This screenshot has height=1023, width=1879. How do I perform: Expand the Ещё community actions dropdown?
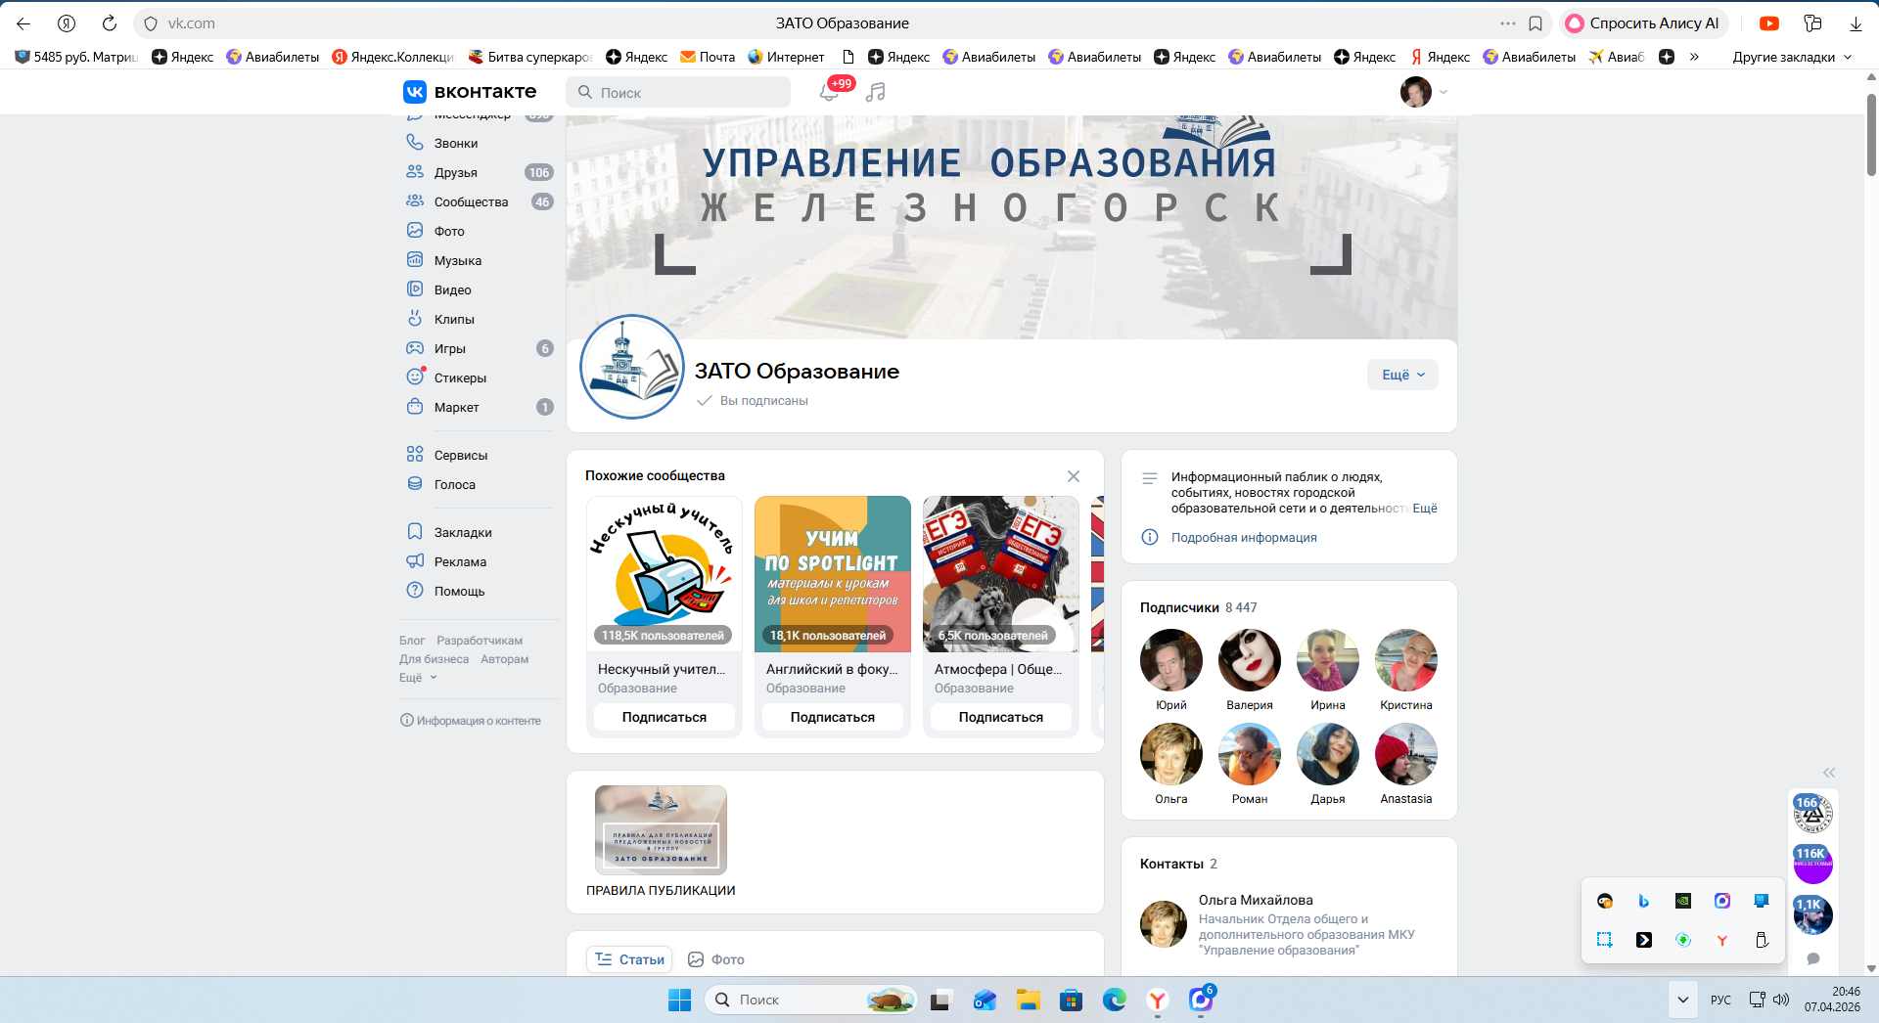(x=1402, y=375)
